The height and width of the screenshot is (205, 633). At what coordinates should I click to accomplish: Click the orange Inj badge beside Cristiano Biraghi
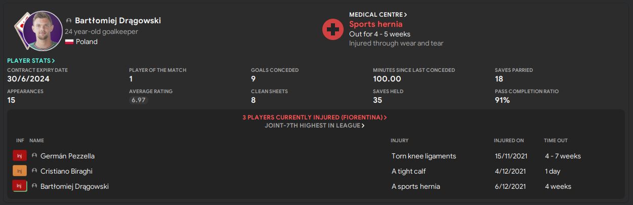coord(19,171)
